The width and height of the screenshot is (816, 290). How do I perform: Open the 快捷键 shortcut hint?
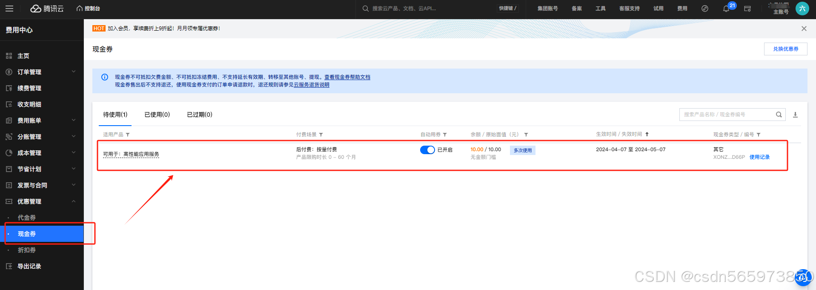point(508,9)
